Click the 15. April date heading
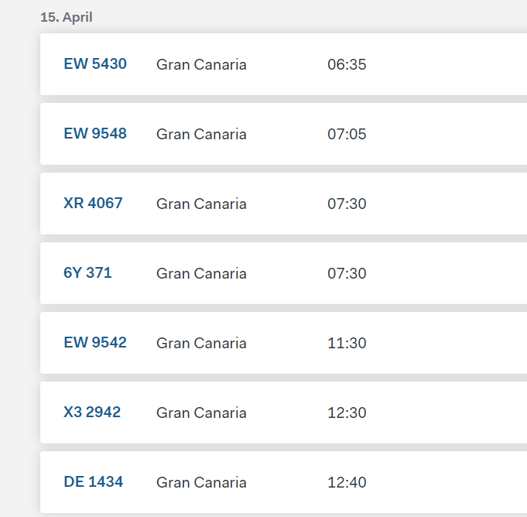The image size is (527, 517). [x=67, y=17]
